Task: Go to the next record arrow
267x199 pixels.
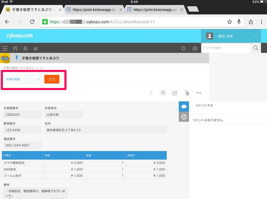Action: coord(151,93)
